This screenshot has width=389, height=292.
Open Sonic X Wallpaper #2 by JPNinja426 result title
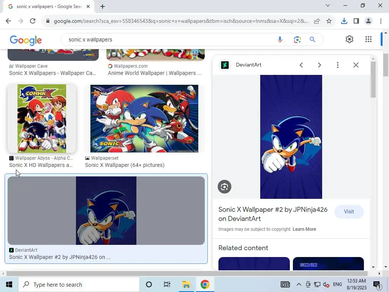coord(60,257)
